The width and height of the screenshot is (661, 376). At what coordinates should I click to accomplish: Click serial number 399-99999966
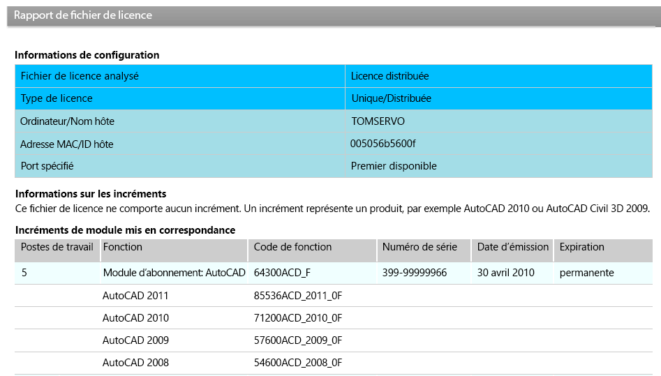click(415, 273)
